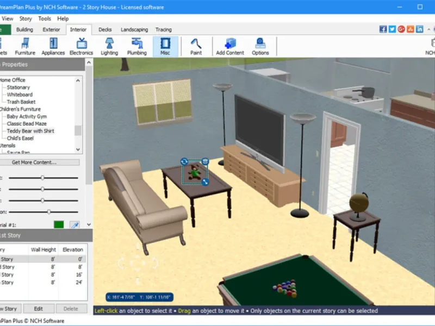Viewport: 435px width, 326px height.
Task: Share on Twitter
Action: pyautogui.click(x=392, y=29)
